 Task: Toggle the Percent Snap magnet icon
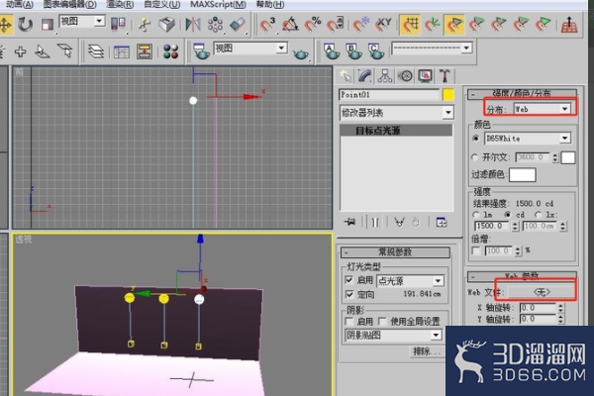click(313, 25)
